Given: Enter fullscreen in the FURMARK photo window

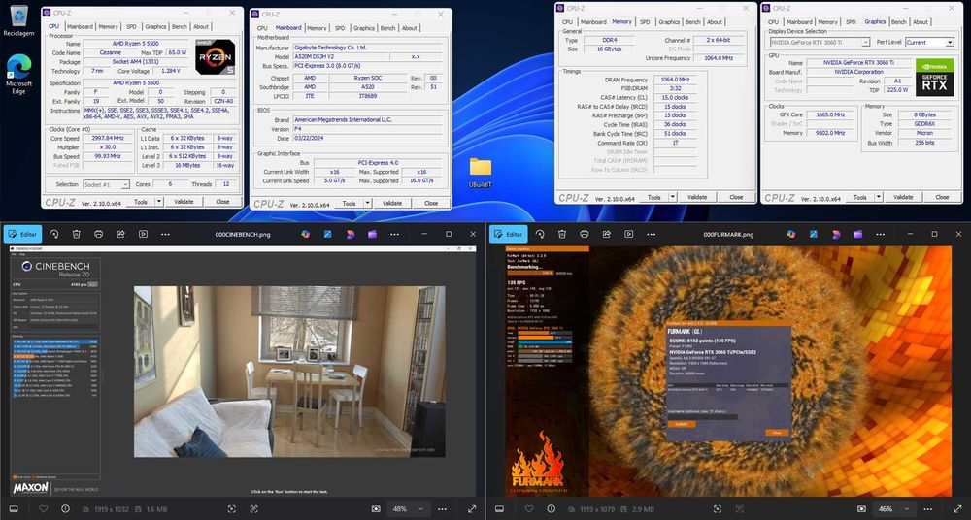Looking at the screenshot, I should pyautogui.click(x=958, y=509).
